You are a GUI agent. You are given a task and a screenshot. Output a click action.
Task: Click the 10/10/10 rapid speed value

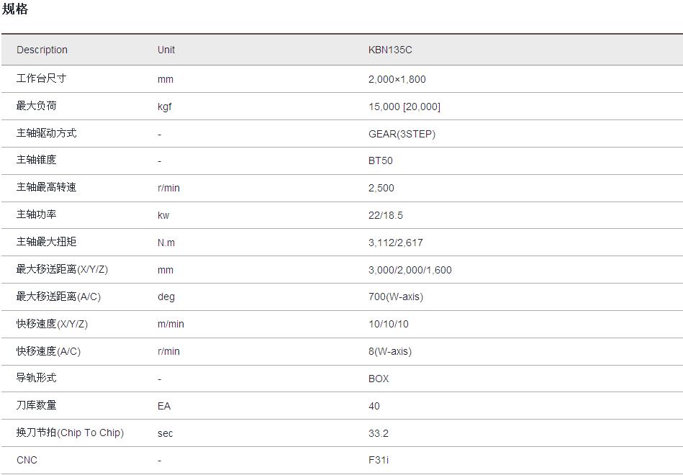(389, 324)
